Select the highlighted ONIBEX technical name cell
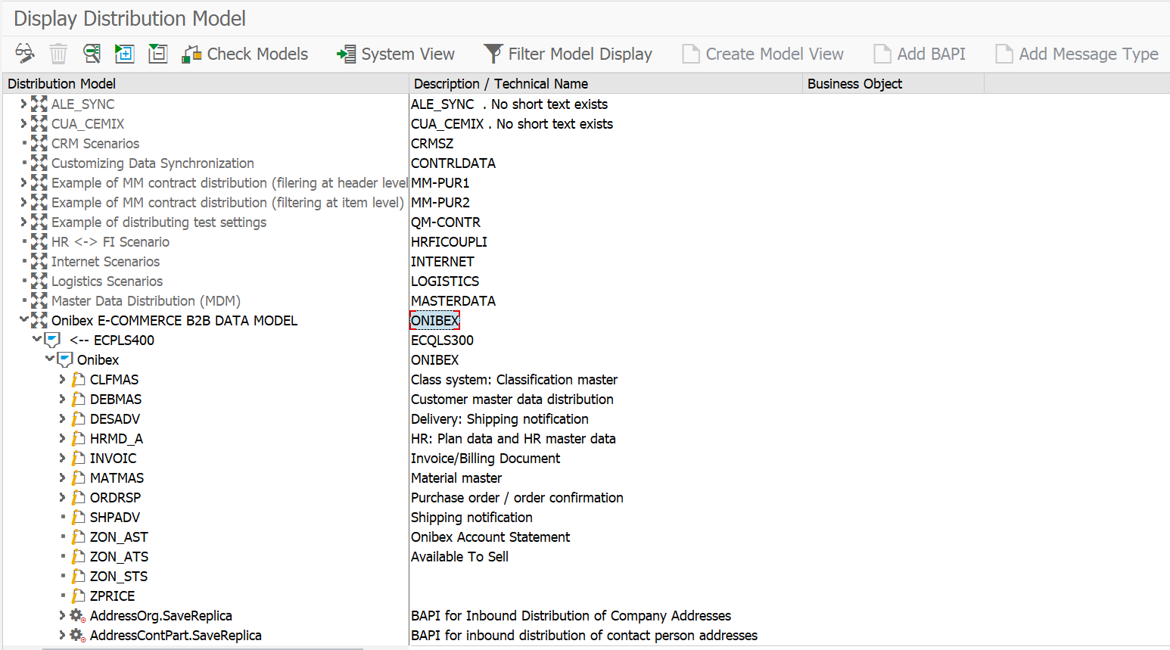Viewport: 1170px width, 650px height. [x=434, y=321]
